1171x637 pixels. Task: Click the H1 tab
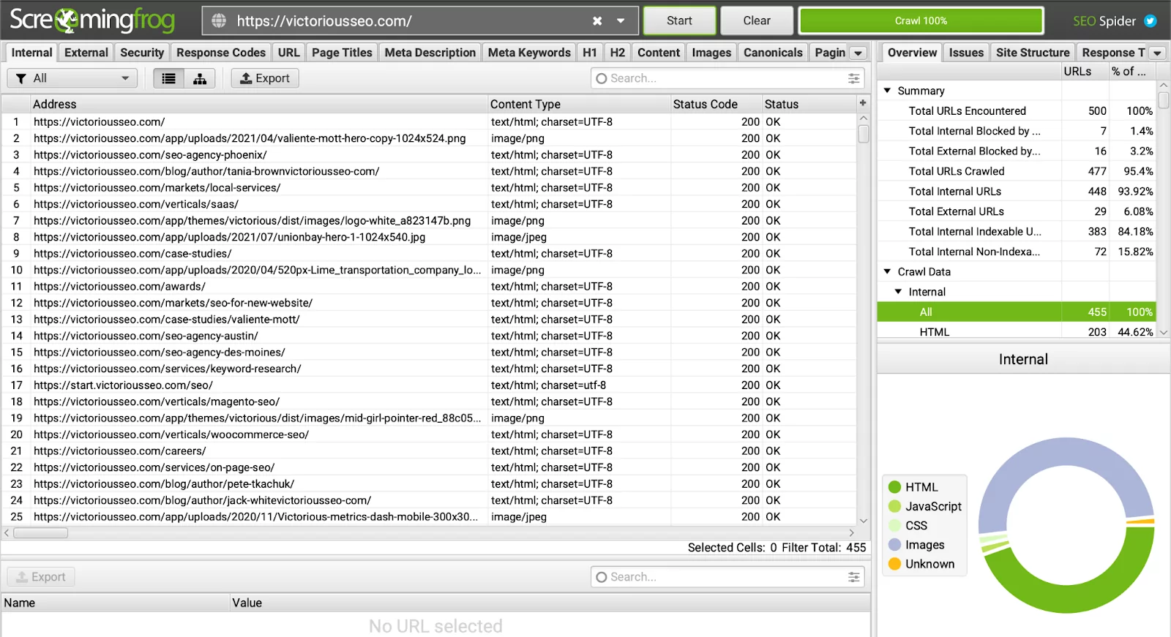(x=590, y=53)
